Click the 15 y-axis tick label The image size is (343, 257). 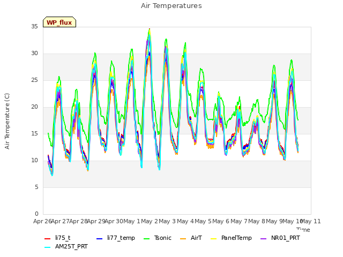point(34,133)
